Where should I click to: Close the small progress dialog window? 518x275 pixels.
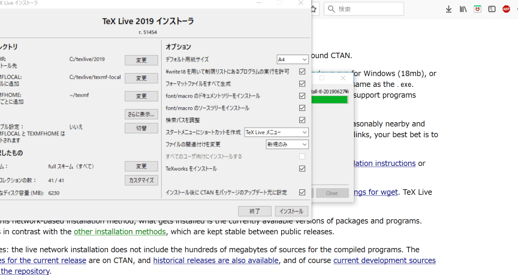point(343,78)
